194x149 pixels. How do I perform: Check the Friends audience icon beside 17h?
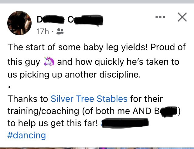[x=60, y=31]
